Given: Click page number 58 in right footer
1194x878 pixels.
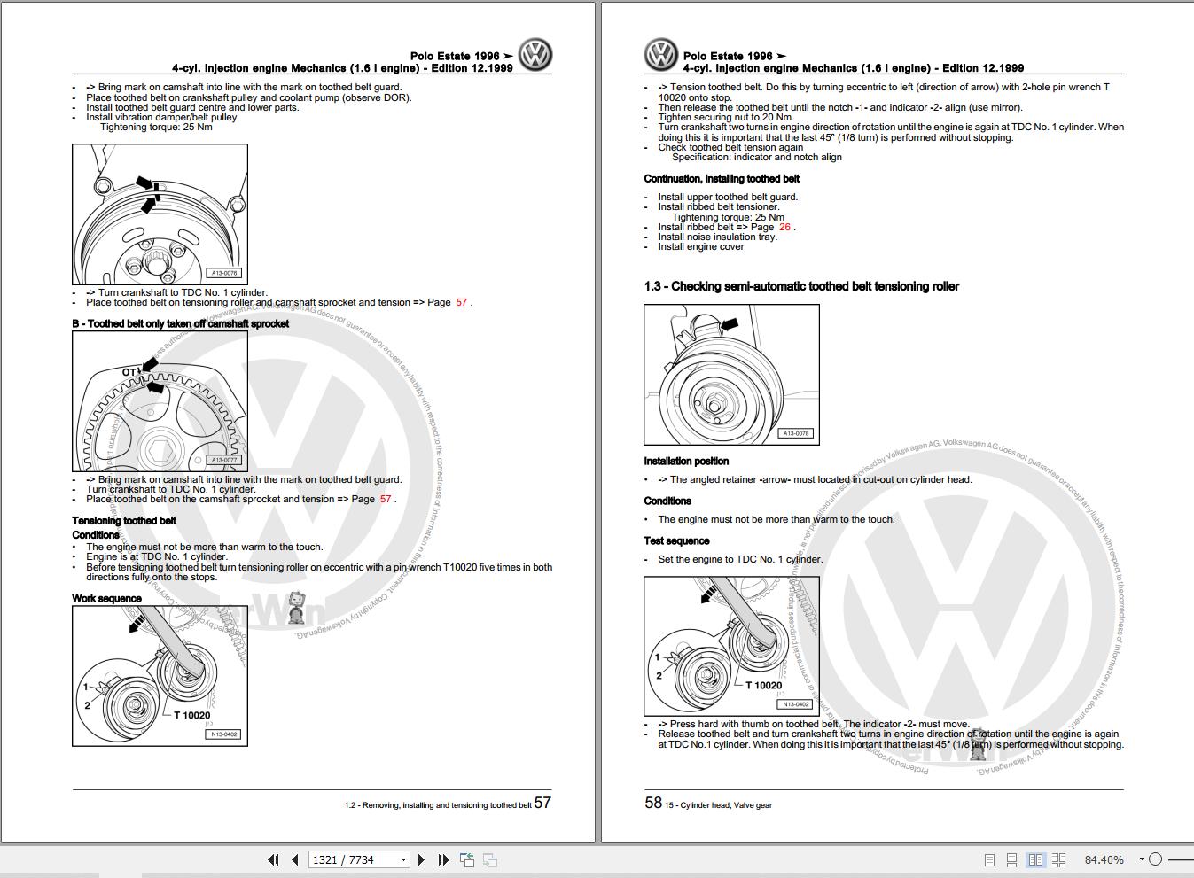Looking at the screenshot, I should (653, 803).
